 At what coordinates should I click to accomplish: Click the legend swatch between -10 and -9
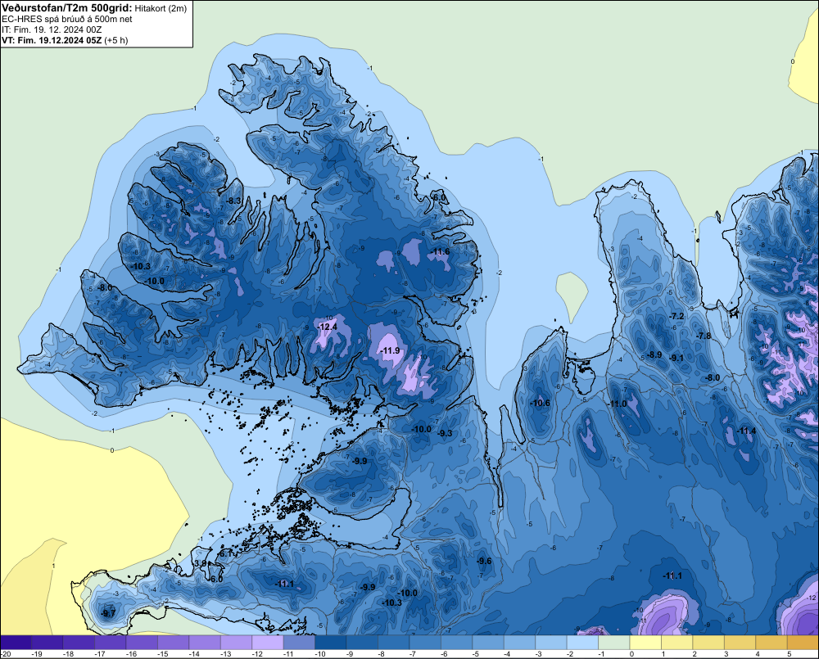[331, 643]
